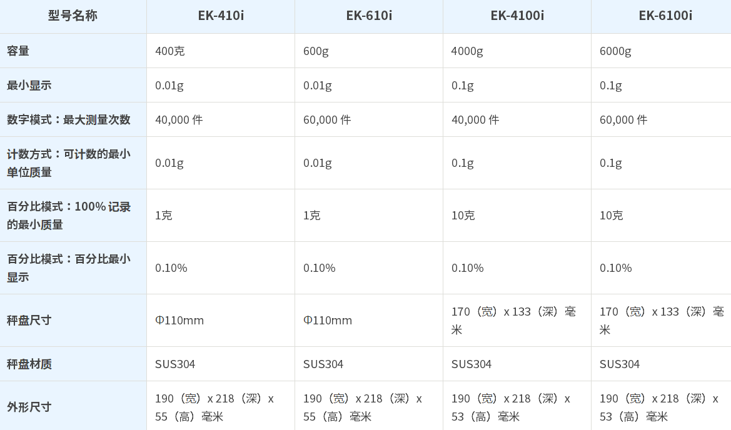Viewport: 731px width, 430px height.
Task: Select the 600g capacity cell
Action: coord(316,51)
